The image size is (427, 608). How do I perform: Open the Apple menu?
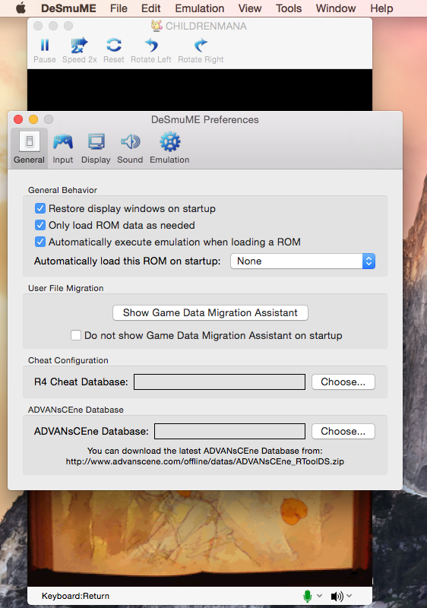click(21, 8)
